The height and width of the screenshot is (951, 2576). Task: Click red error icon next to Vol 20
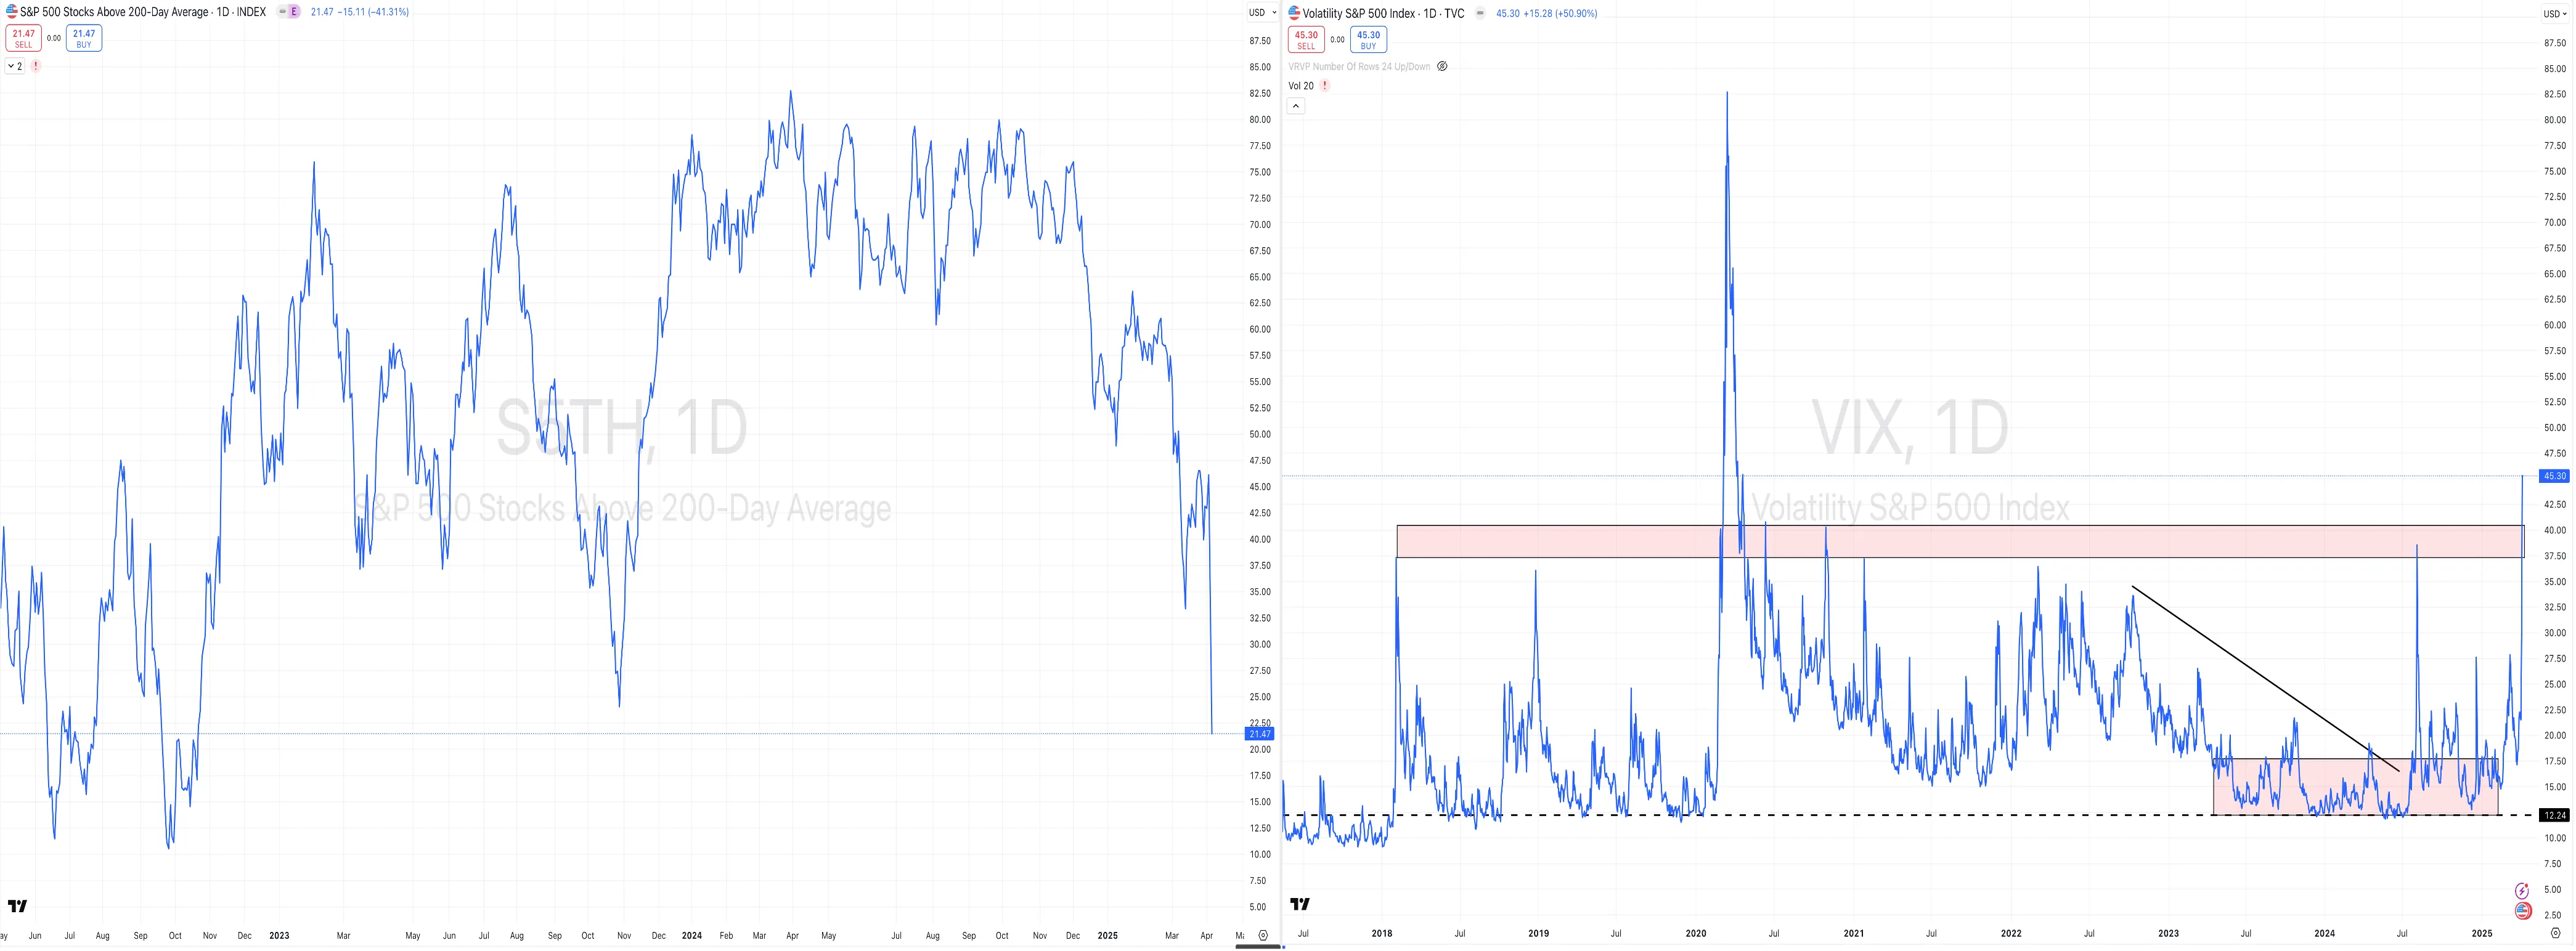1325,86
